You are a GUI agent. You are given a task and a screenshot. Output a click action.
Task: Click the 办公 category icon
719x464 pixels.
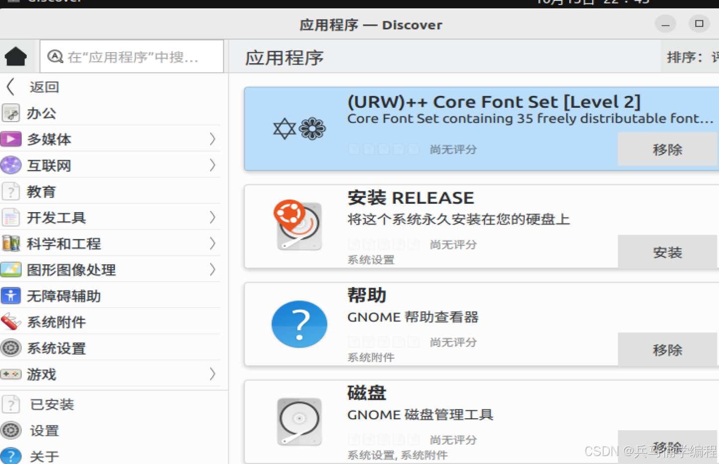coord(11,113)
